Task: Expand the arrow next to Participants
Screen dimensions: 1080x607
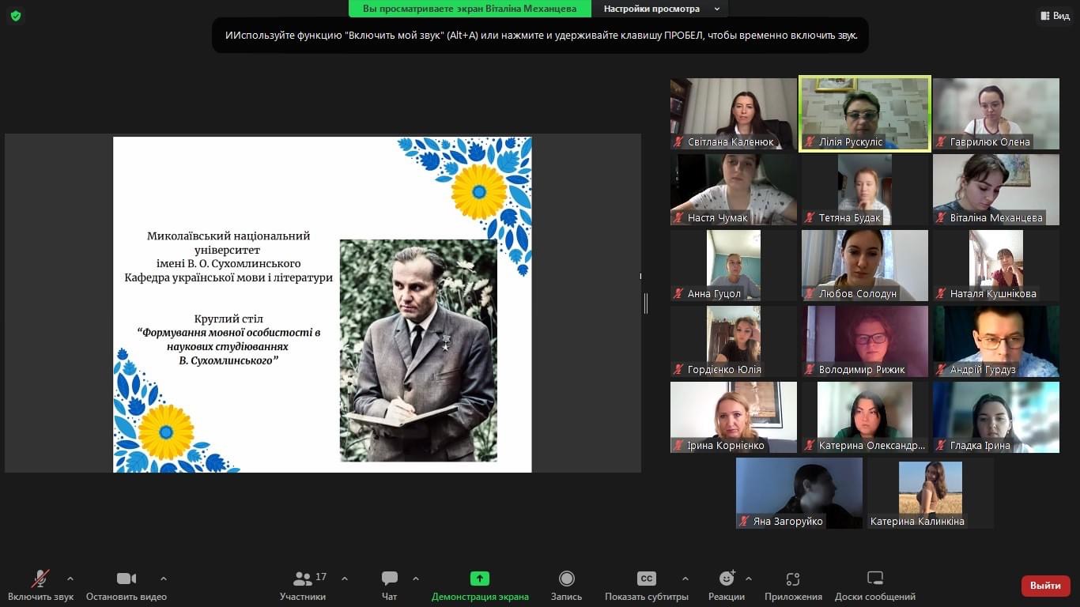Action: [345, 579]
